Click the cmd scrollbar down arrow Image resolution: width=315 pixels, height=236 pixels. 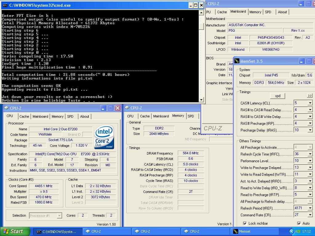[201, 100]
